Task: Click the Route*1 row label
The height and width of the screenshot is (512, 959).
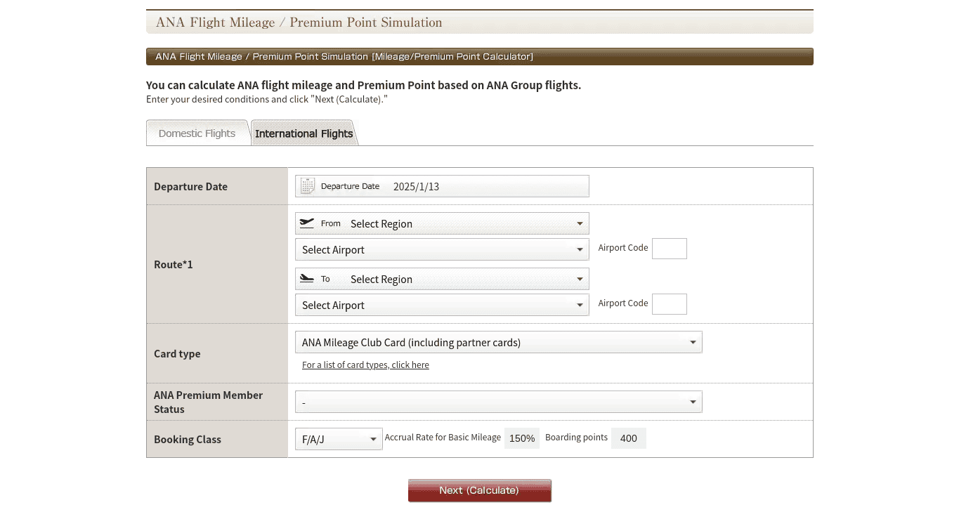Action: click(174, 265)
